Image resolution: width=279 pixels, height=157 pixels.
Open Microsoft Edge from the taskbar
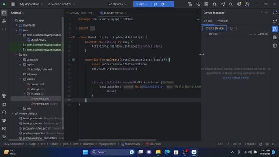pos(167,152)
